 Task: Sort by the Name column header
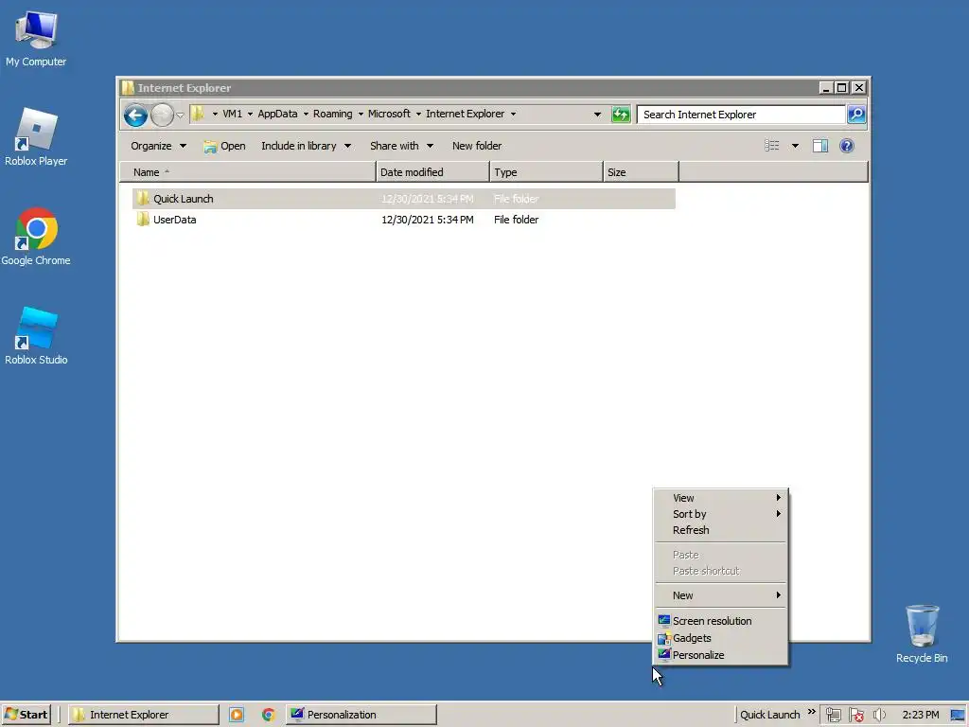(x=247, y=172)
